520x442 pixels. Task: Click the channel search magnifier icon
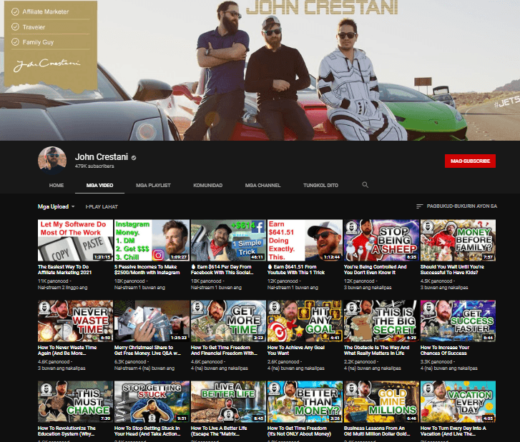pos(365,185)
